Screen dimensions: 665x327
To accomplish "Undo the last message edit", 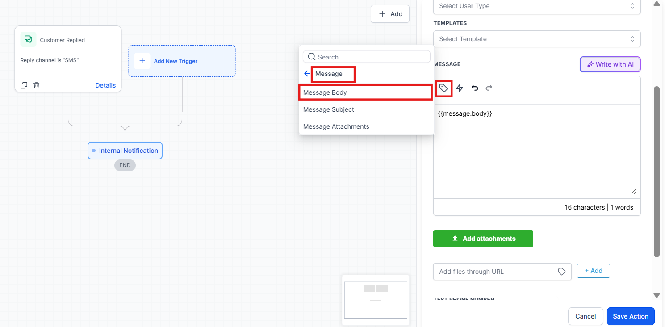I will point(475,88).
